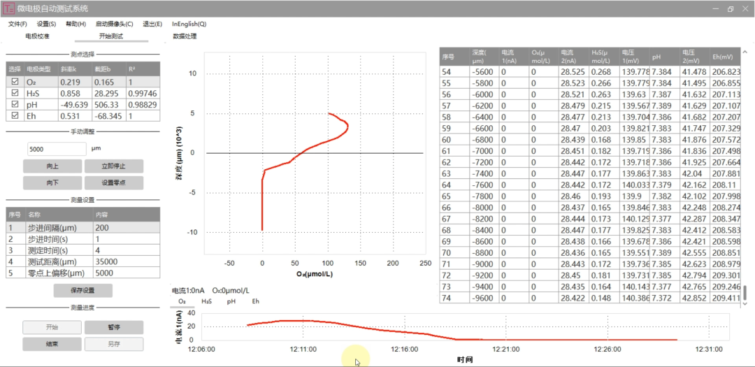Viewport: 755px width, 367px height.
Task: Click the 保存设置 save settings button
Action: pyautogui.click(x=82, y=290)
